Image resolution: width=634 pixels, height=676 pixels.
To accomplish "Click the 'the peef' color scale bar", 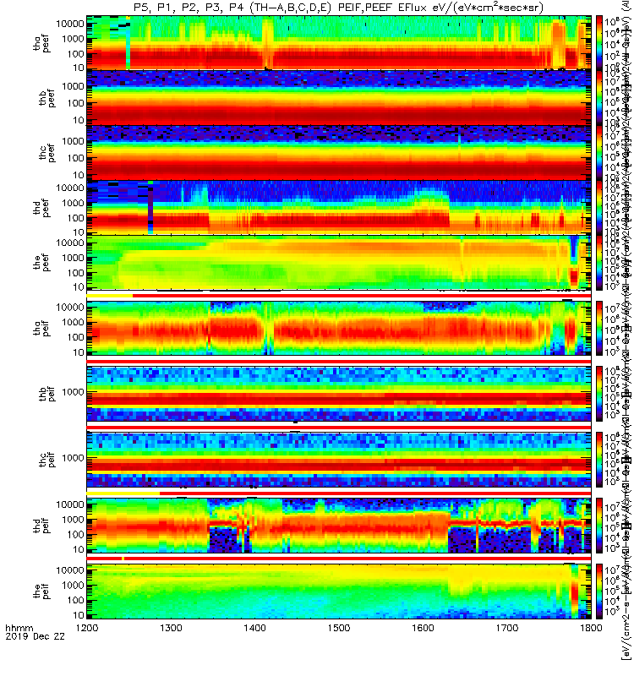I will 599,262.
